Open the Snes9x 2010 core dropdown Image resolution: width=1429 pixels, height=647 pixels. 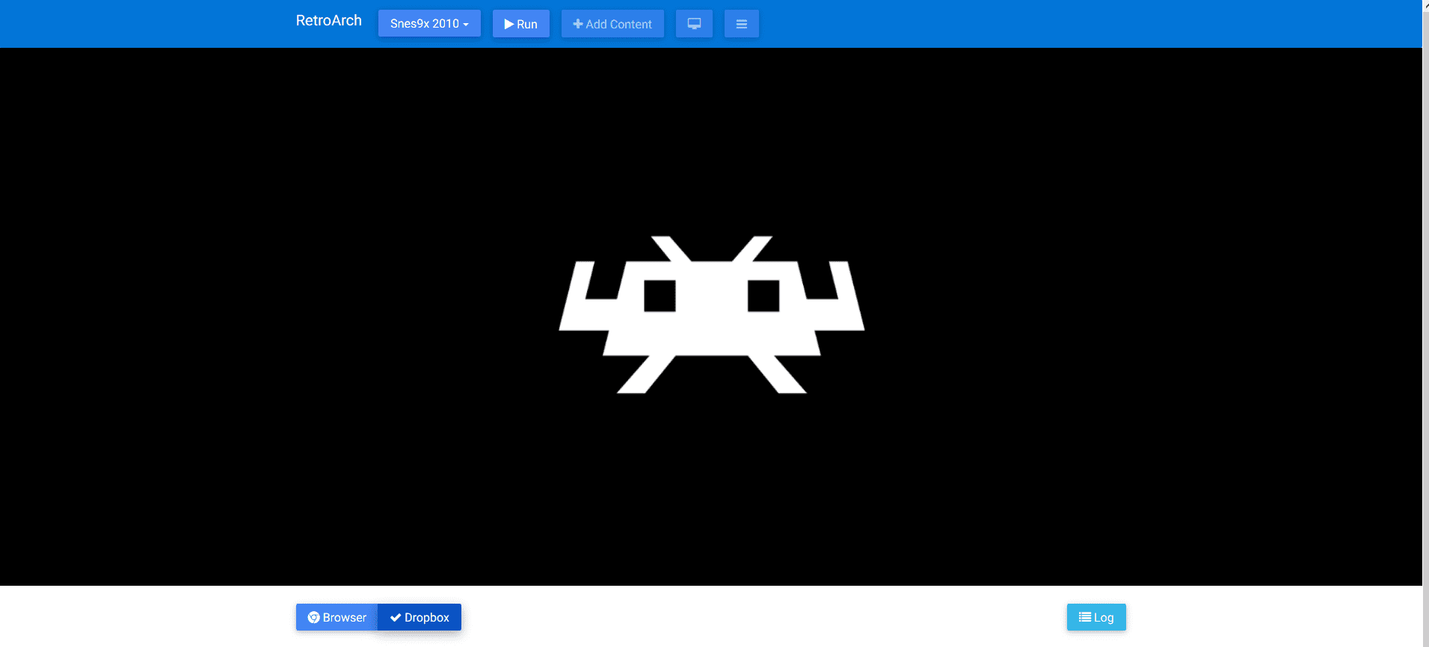(x=429, y=24)
